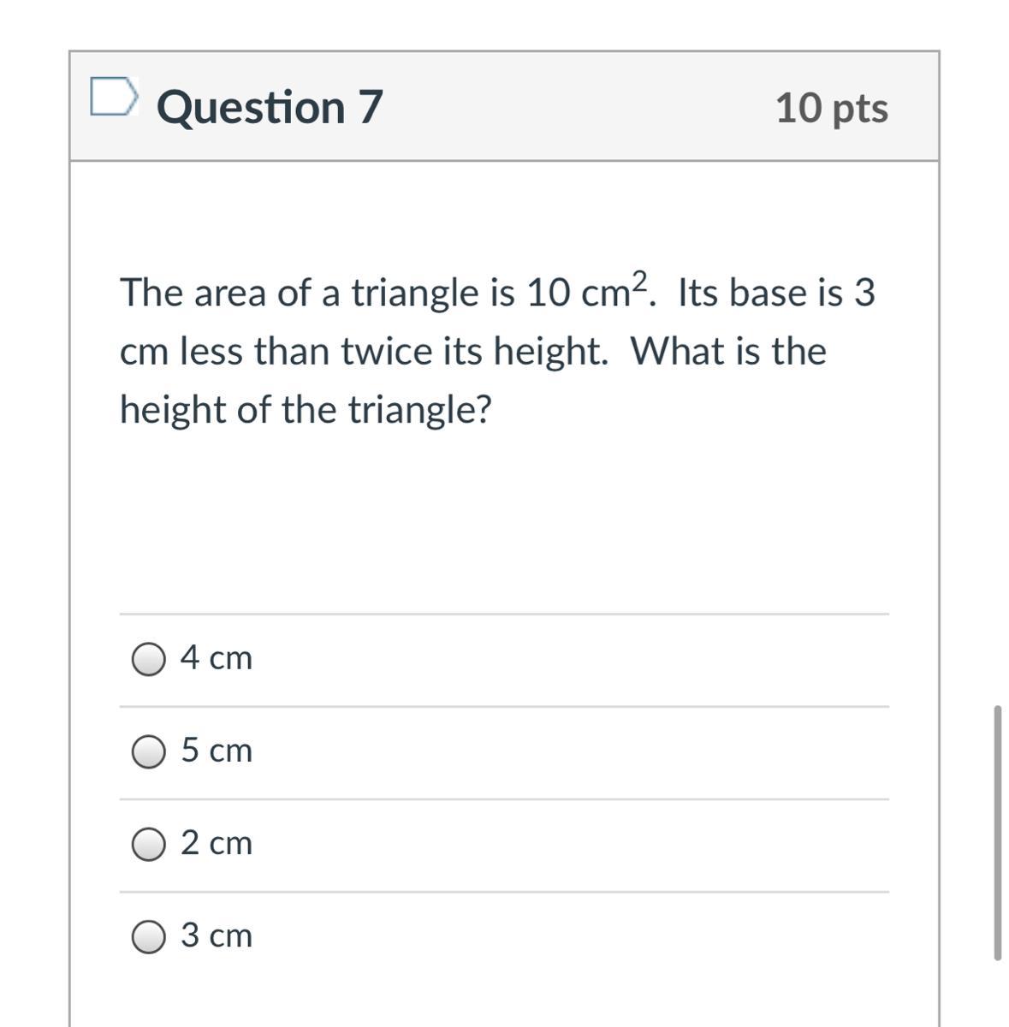
Task: Click the "2 cm" answer label text
Action: tap(217, 843)
